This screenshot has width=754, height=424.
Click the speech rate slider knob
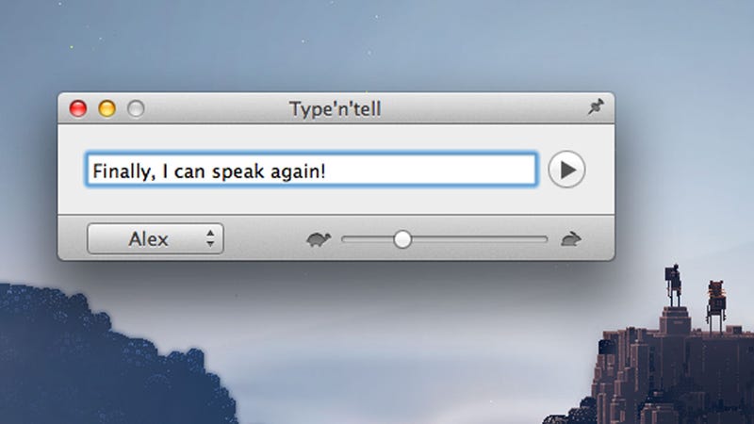(x=402, y=239)
